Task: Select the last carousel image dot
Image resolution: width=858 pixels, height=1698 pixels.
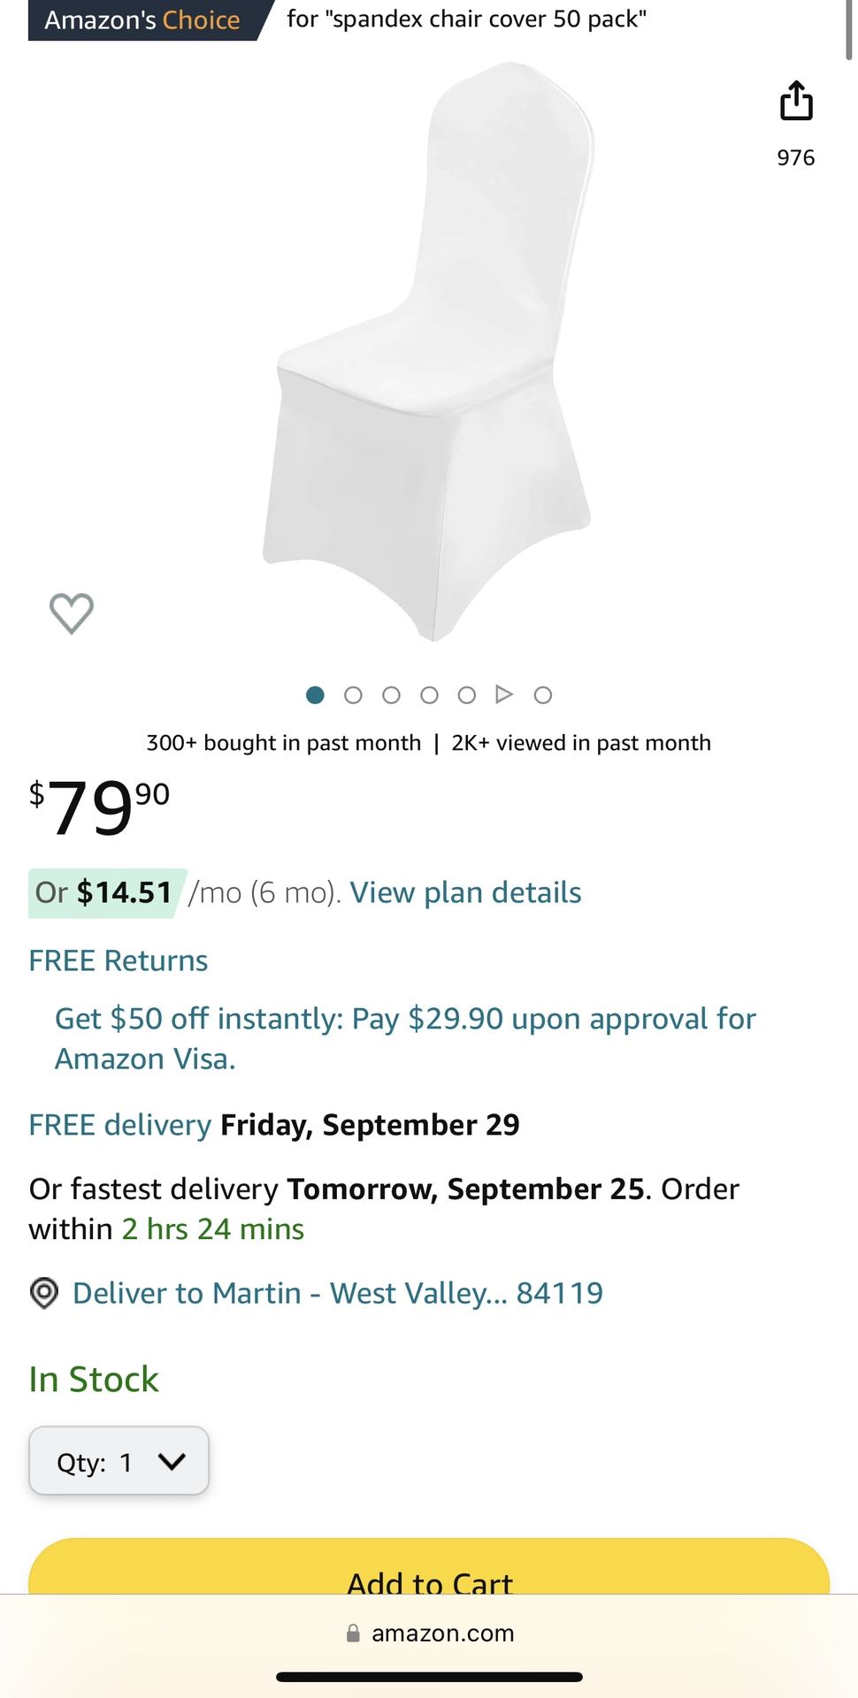Action: (543, 695)
